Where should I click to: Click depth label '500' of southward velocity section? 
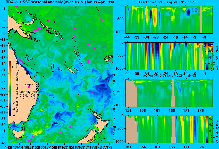click(120, 128)
